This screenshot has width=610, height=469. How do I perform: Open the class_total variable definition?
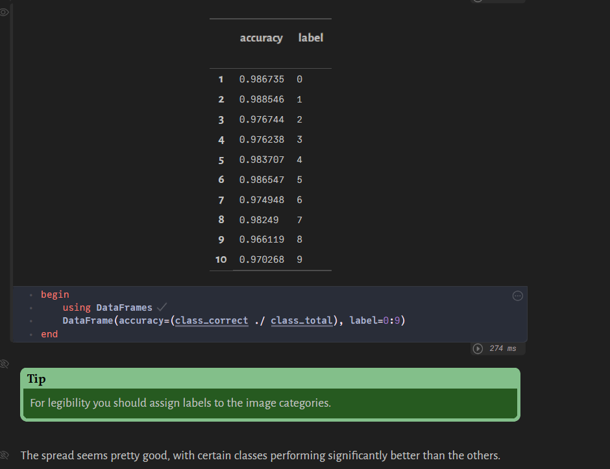point(302,320)
